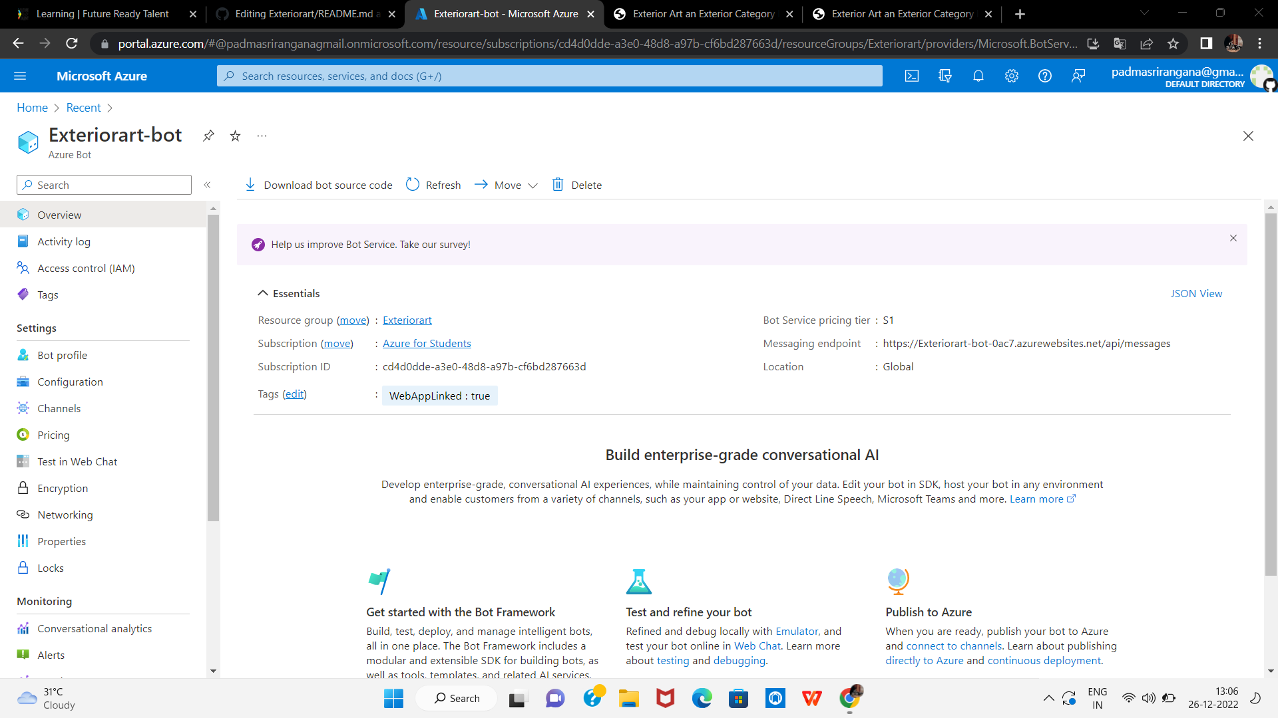Open JSON View link

coord(1195,293)
